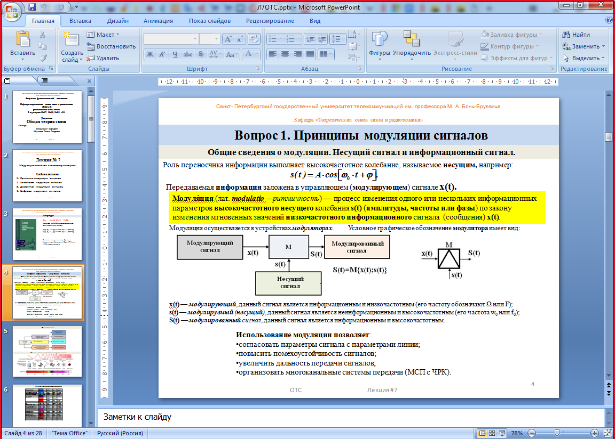The image size is (615, 439).
Task: Open the Insert (Вставка) tab
Action: (80, 21)
